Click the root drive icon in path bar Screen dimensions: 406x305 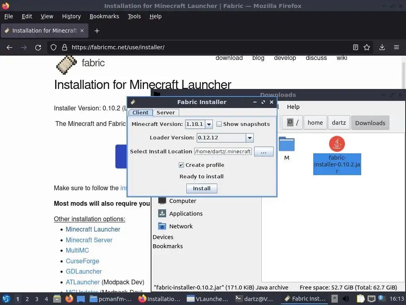click(292, 122)
